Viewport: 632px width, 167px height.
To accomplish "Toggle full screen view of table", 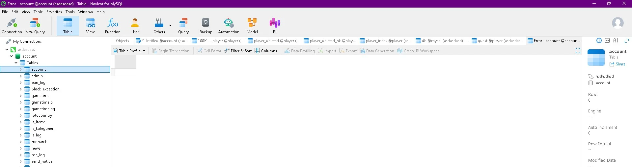I will point(578,51).
